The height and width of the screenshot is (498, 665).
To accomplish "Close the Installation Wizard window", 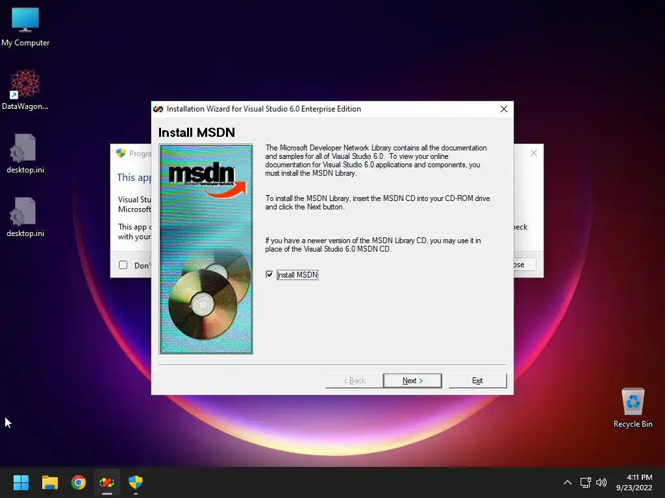I will [503, 109].
